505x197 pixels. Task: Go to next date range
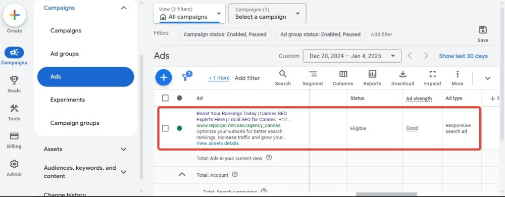pos(426,56)
